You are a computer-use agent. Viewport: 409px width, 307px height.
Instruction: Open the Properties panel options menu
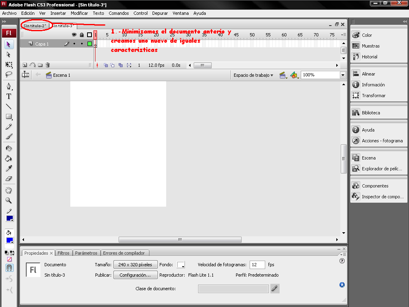(x=343, y=254)
